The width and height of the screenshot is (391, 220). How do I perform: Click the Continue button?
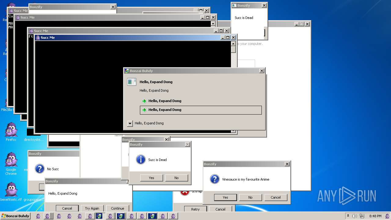pos(118,208)
